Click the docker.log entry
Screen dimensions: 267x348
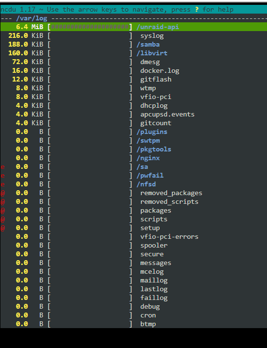point(160,70)
